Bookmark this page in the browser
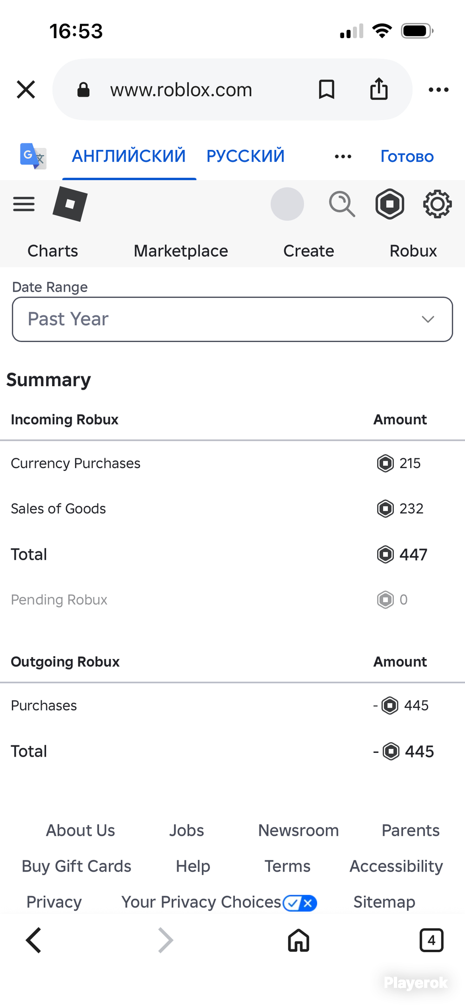 [326, 89]
